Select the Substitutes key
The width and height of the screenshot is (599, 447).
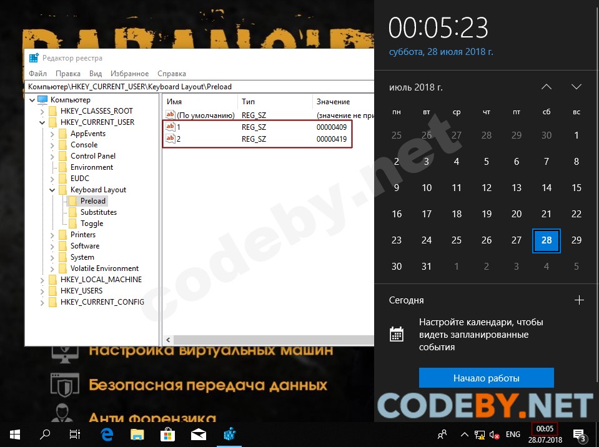coord(99,212)
